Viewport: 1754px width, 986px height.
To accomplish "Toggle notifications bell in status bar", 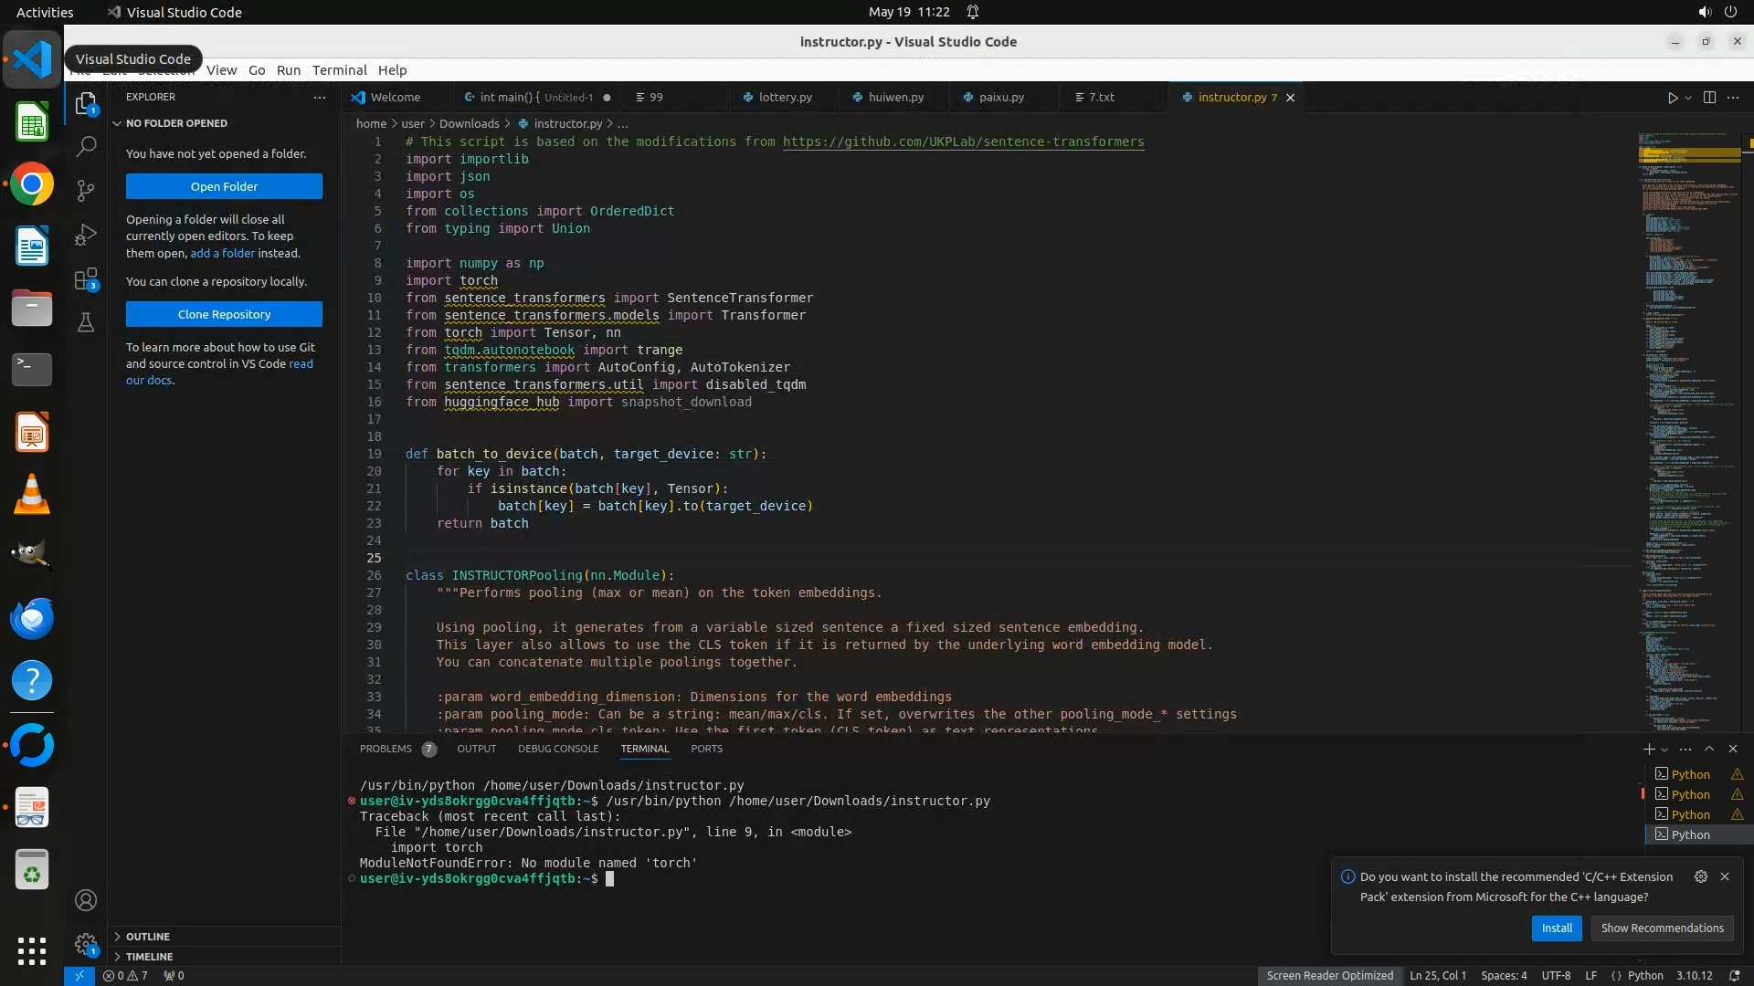I will 1734,975.
